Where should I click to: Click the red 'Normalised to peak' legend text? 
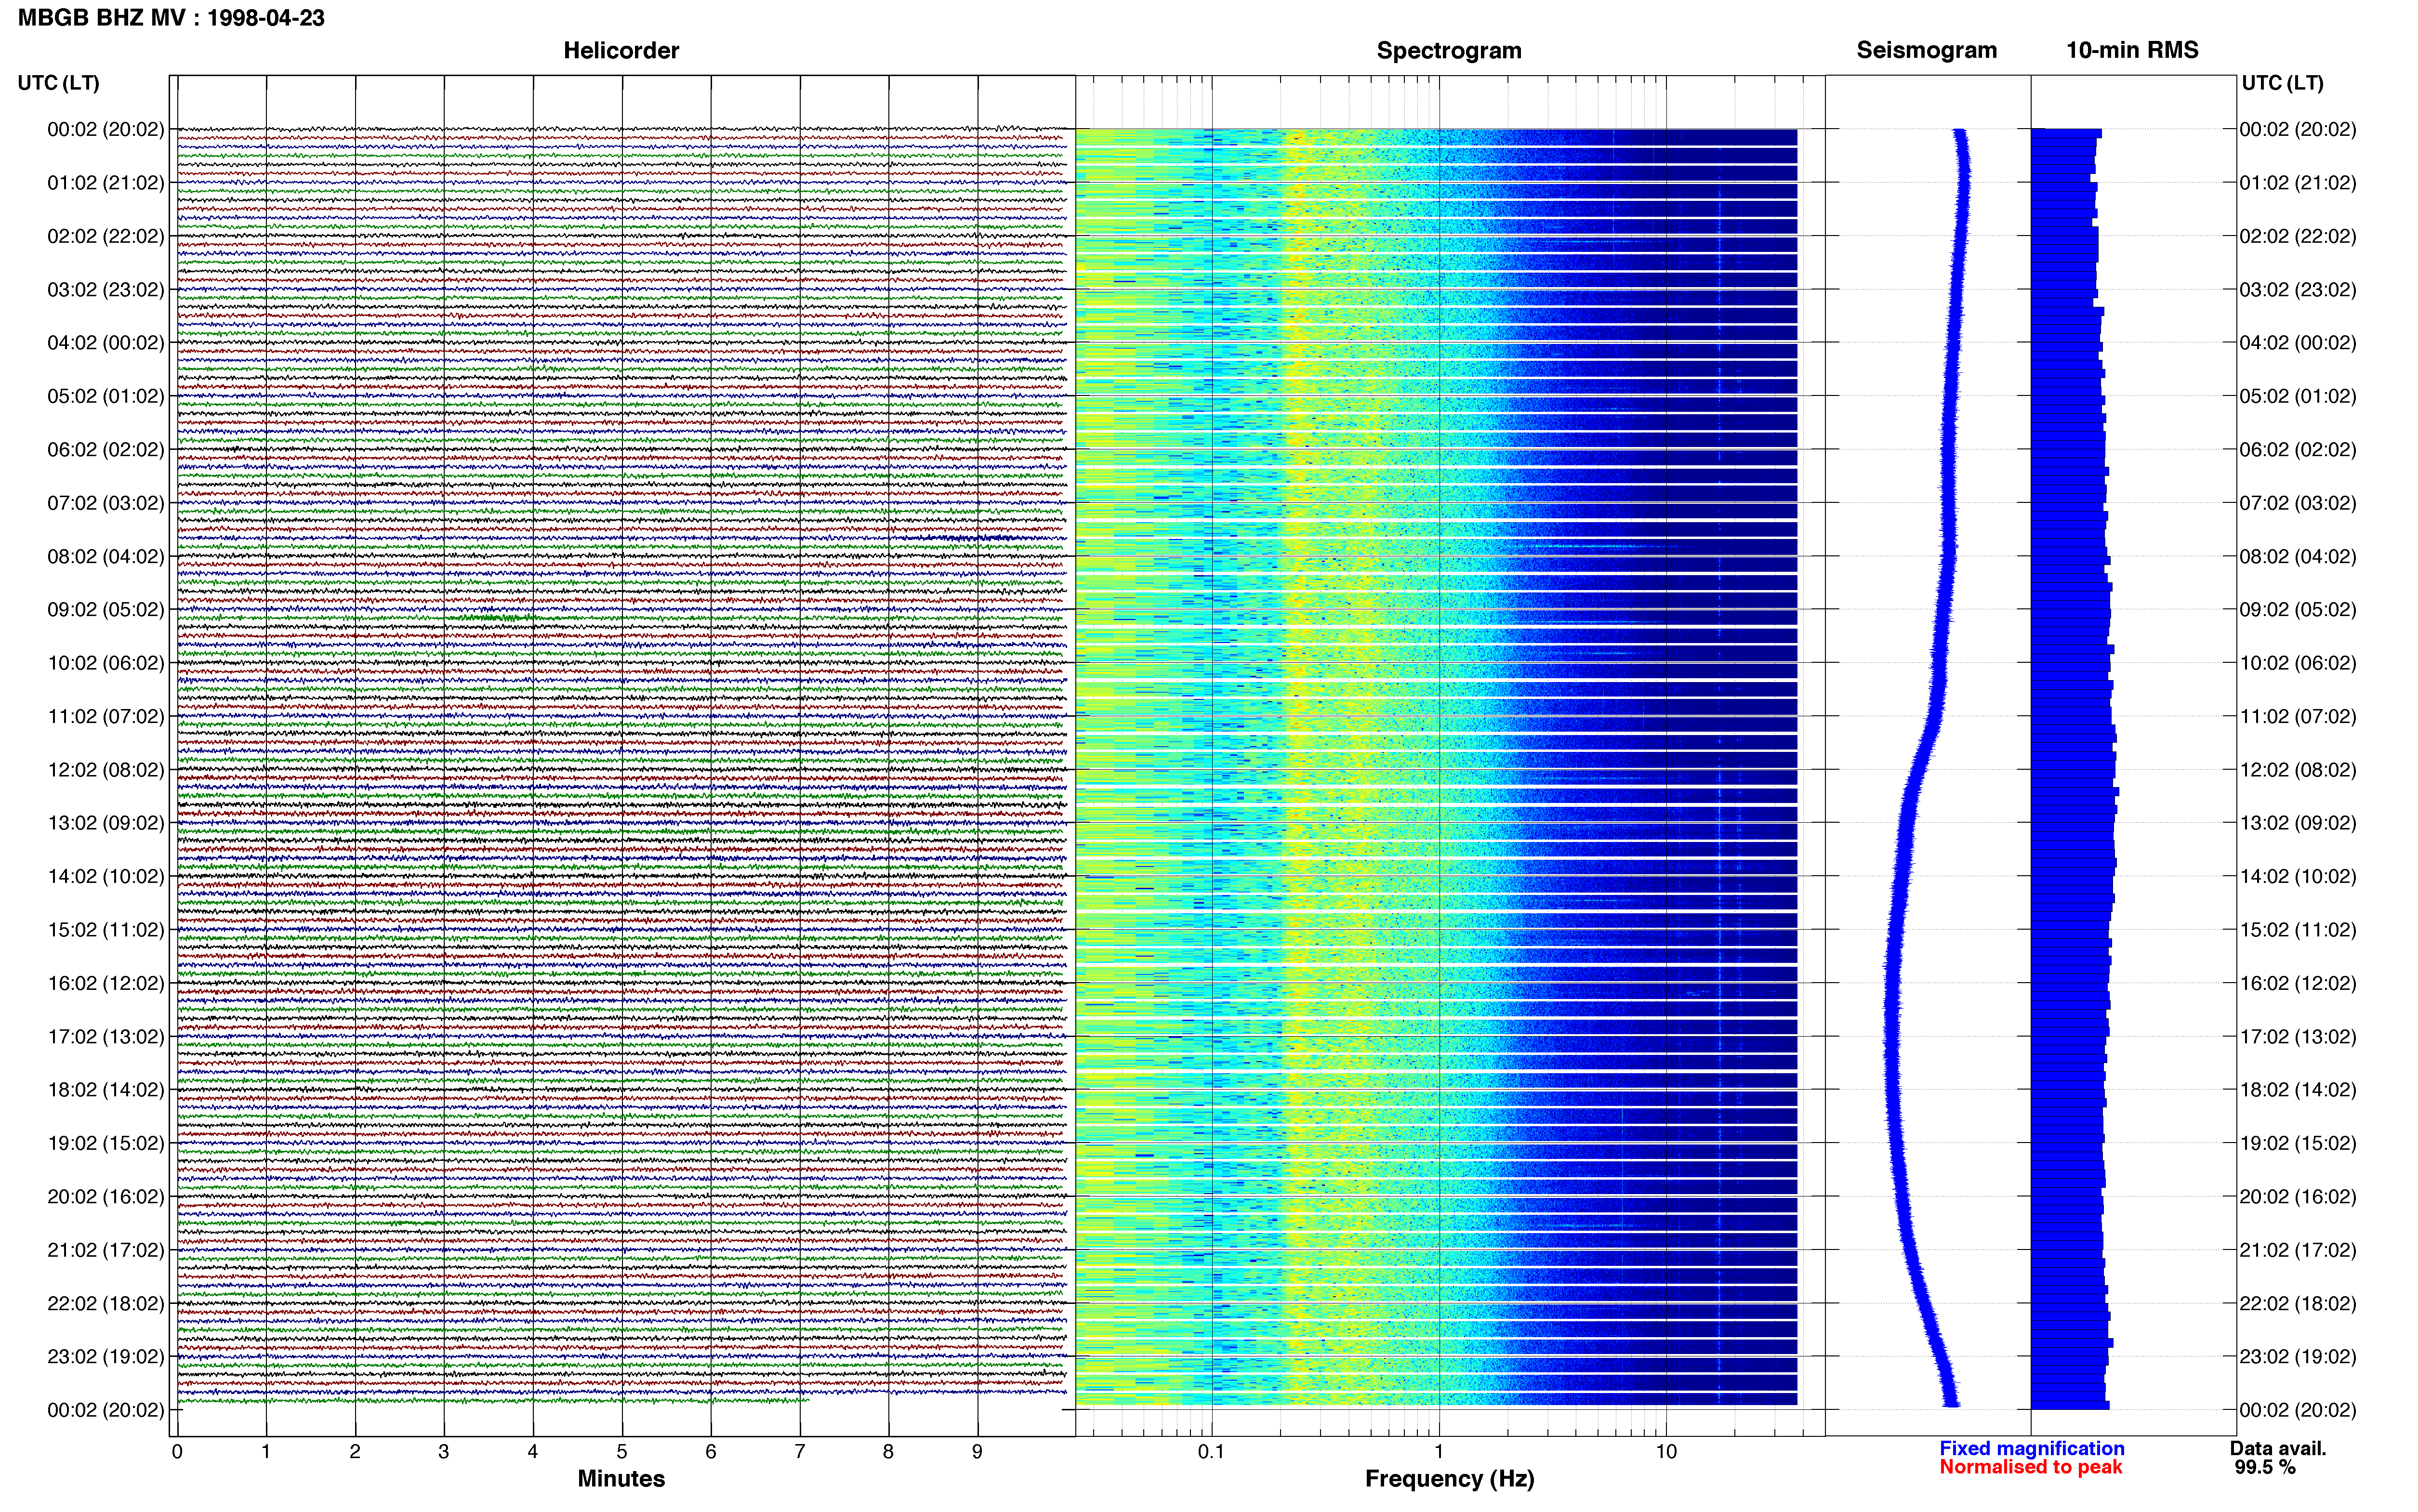pyautogui.click(x=2030, y=1468)
